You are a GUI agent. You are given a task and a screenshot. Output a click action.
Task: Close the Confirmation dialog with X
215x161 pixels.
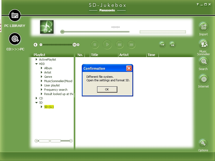[129, 68]
